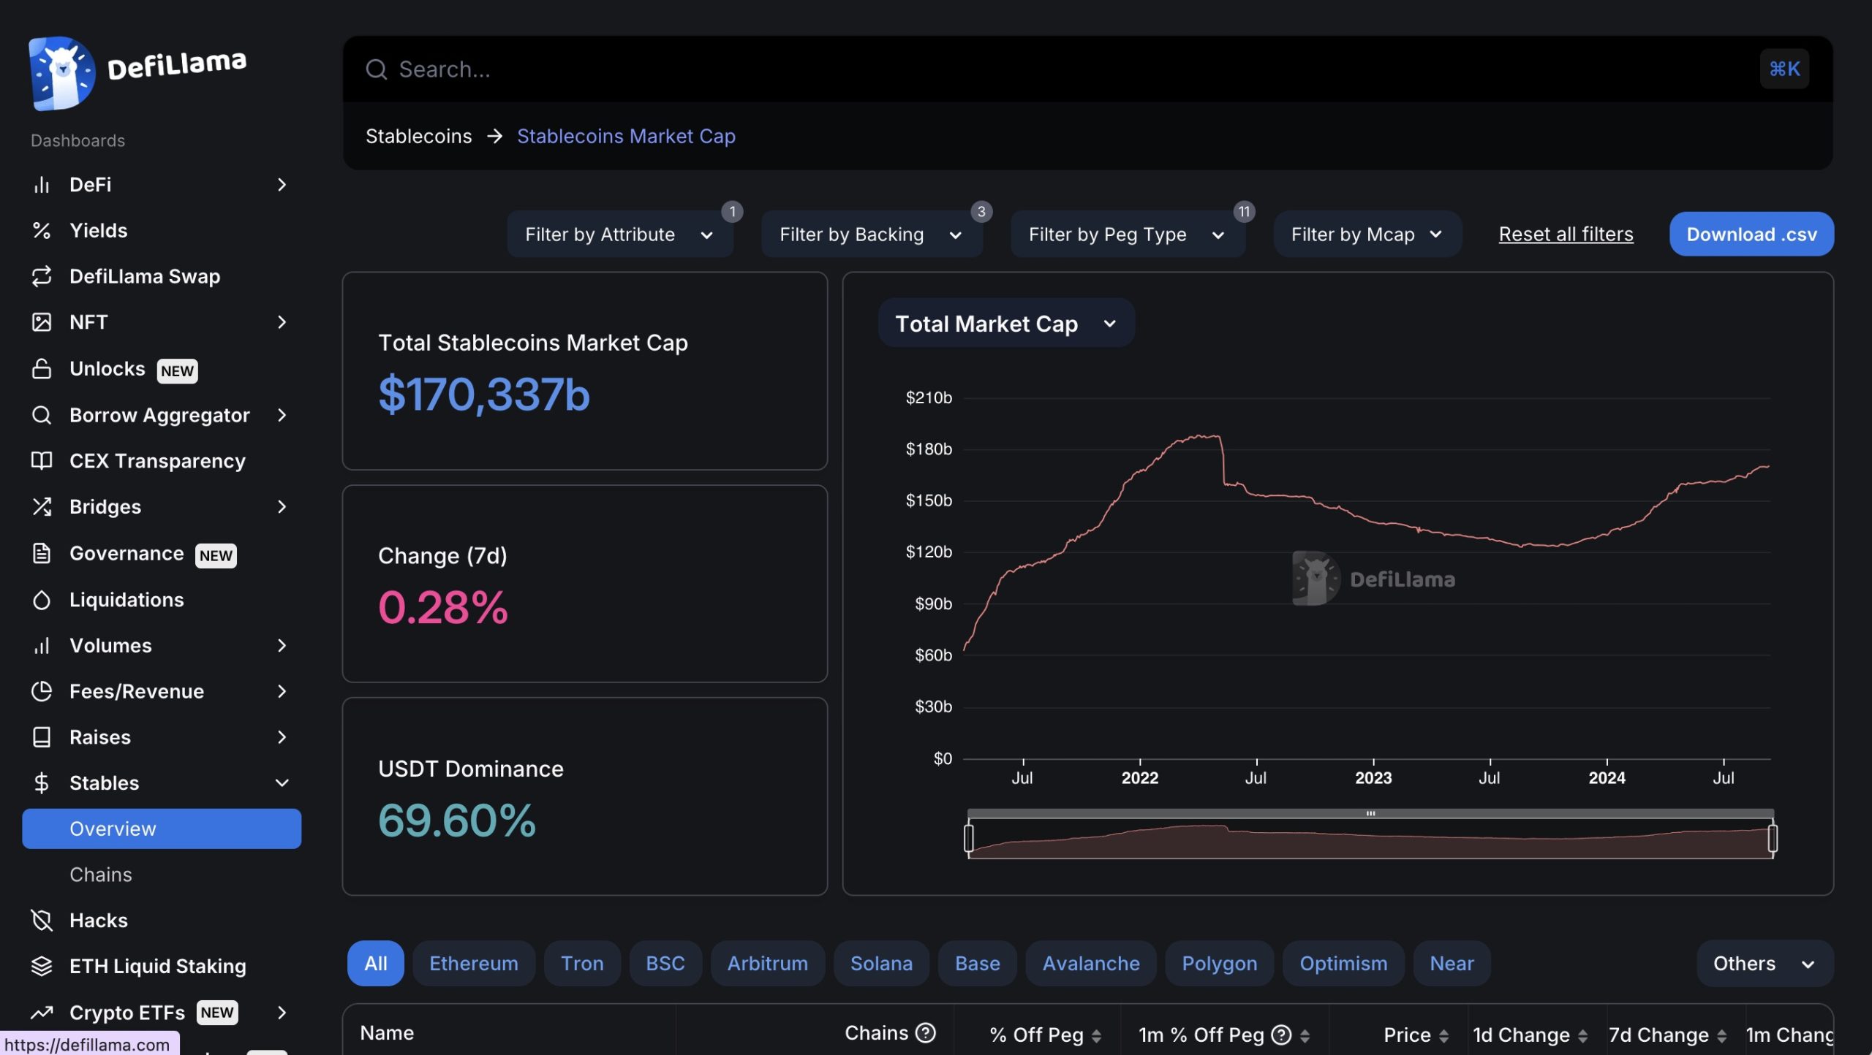This screenshot has height=1055, width=1872.
Task: Click the Governance document icon
Action: point(42,553)
